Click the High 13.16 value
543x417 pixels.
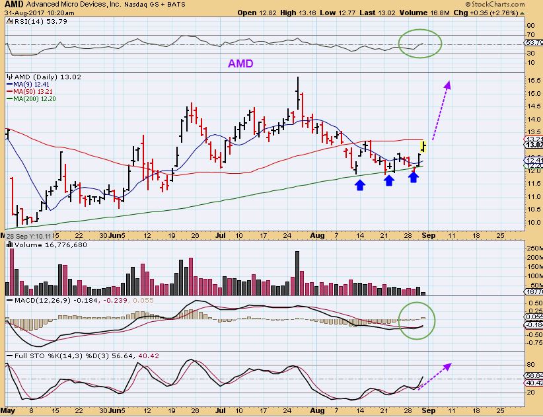[x=298, y=13]
